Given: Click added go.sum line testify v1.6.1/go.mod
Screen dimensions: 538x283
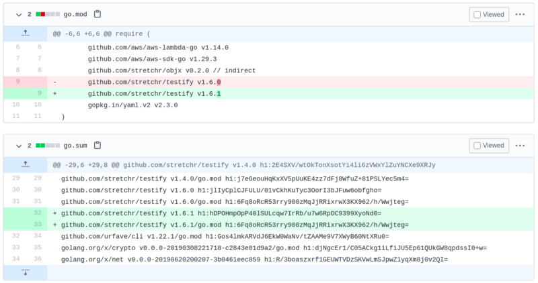Looking at the screenshot, I should [x=269, y=225].
